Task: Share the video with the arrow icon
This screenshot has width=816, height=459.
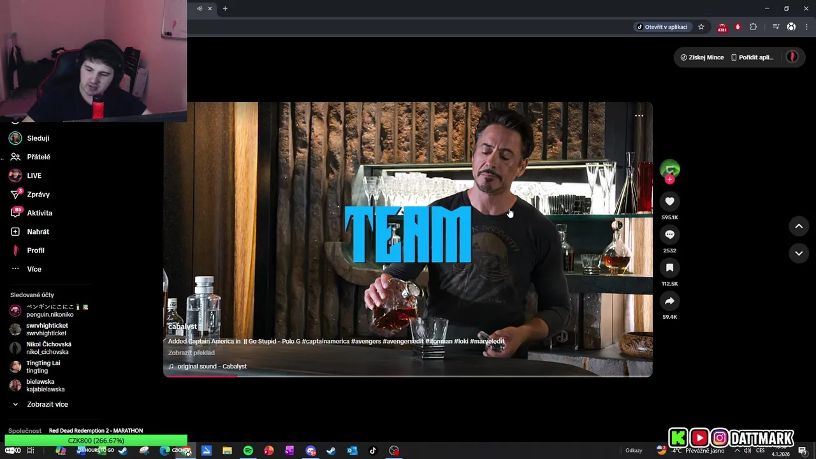Action: pyautogui.click(x=669, y=301)
